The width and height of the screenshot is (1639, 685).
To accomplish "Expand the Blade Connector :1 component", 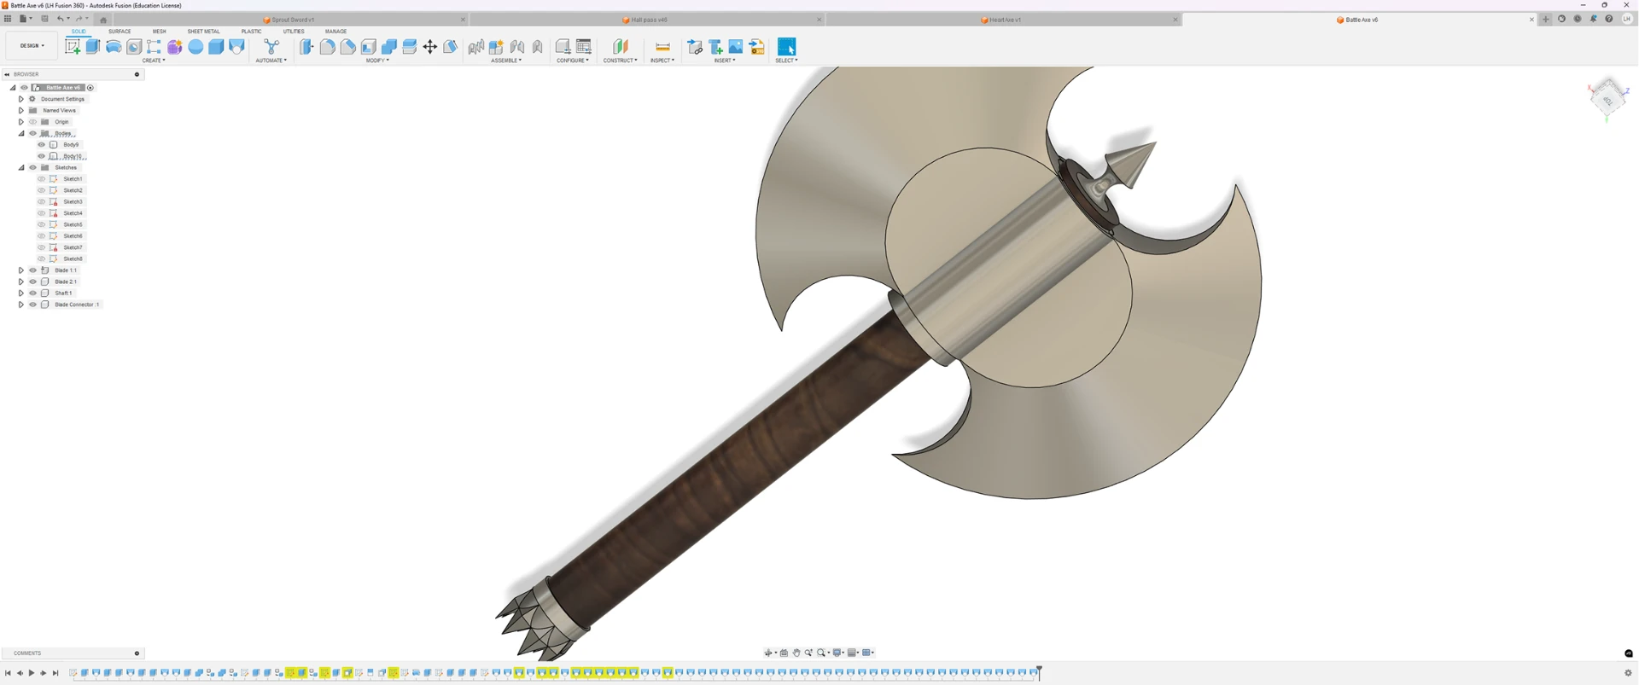I will [21, 305].
